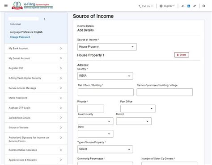Image resolution: width=212 pixels, height=165 pixels.
Task: Toggle high contrast mode icon
Action: (x=204, y=6)
